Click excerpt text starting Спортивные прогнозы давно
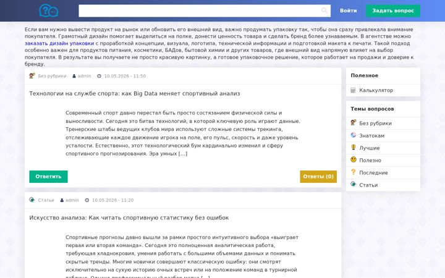The height and width of the screenshot is (278, 445). [x=182, y=257]
